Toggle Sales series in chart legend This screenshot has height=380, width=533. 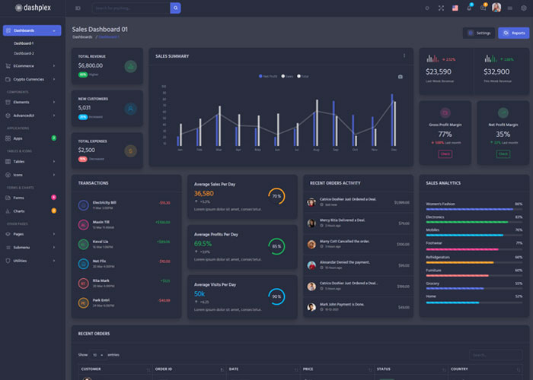[x=287, y=76]
